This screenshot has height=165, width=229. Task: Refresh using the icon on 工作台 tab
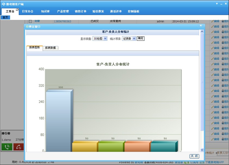[x=17, y=10]
